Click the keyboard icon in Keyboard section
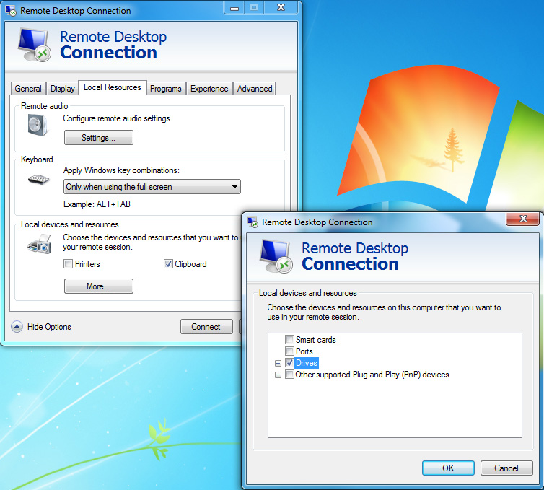Viewport: 544px width, 490px height. click(x=38, y=180)
